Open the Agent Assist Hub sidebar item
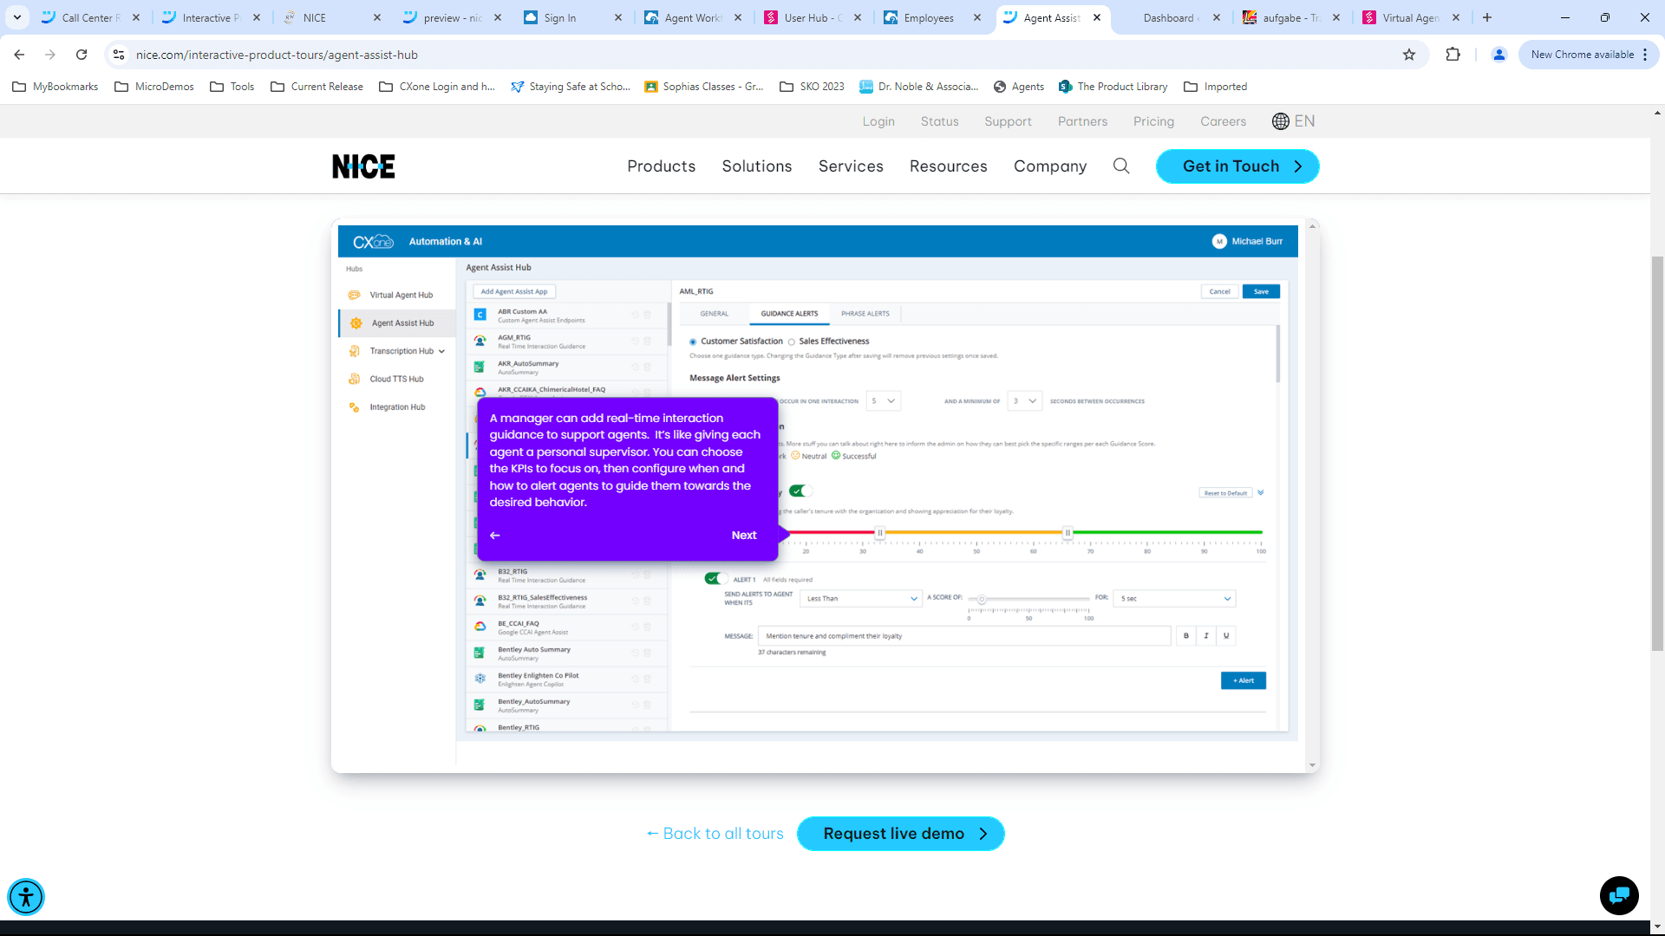The height and width of the screenshot is (936, 1665). click(x=397, y=323)
